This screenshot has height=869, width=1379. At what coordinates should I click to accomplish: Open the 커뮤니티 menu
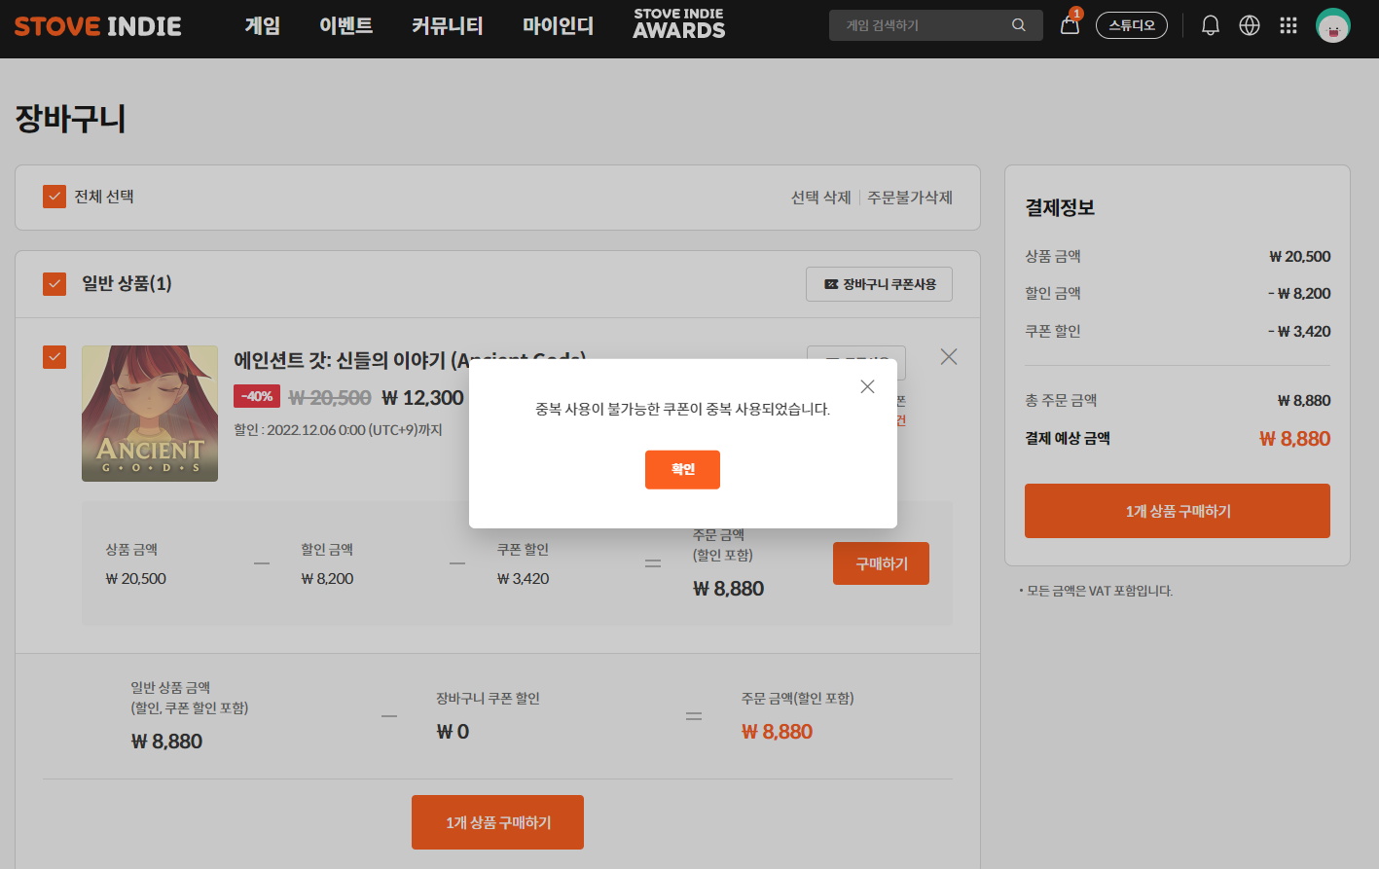click(447, 25)
